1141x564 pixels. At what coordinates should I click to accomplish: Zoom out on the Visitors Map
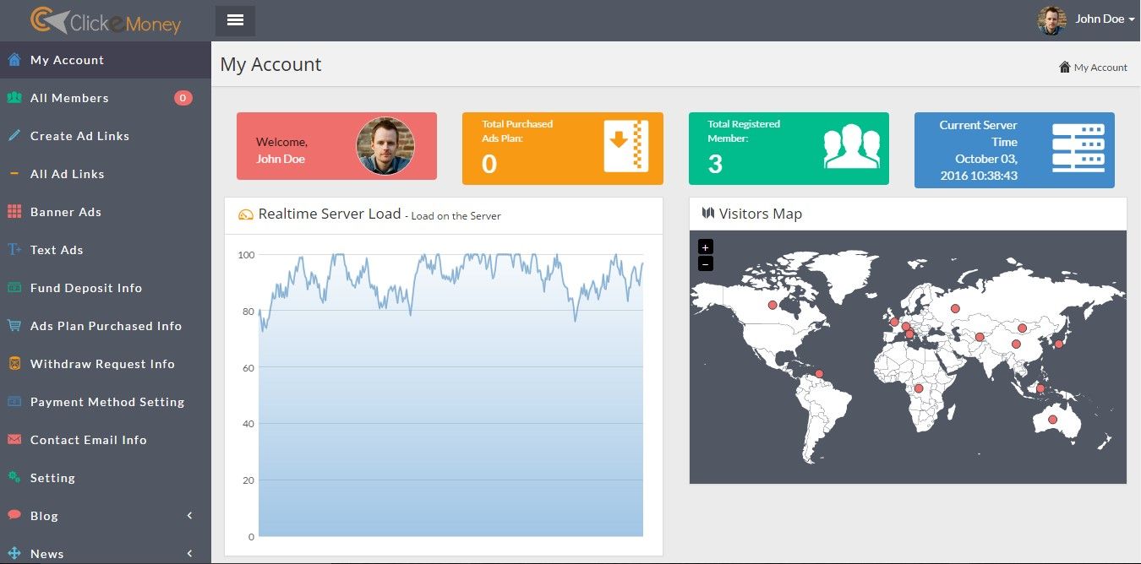706,263
